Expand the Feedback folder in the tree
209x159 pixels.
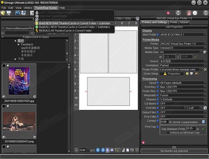click(x=18, y=44)
